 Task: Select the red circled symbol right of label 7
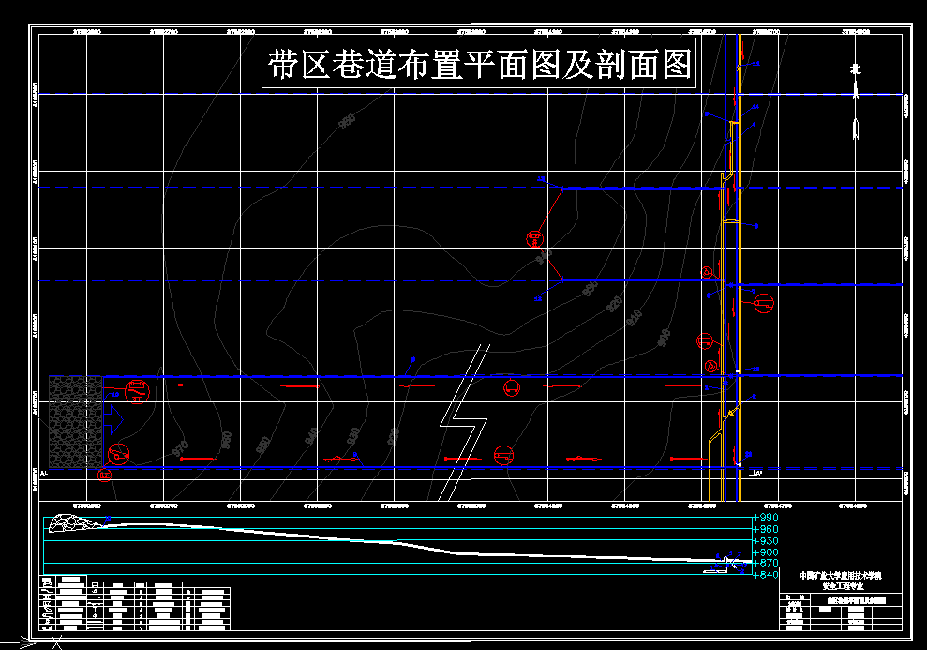(x=764, y=303)
